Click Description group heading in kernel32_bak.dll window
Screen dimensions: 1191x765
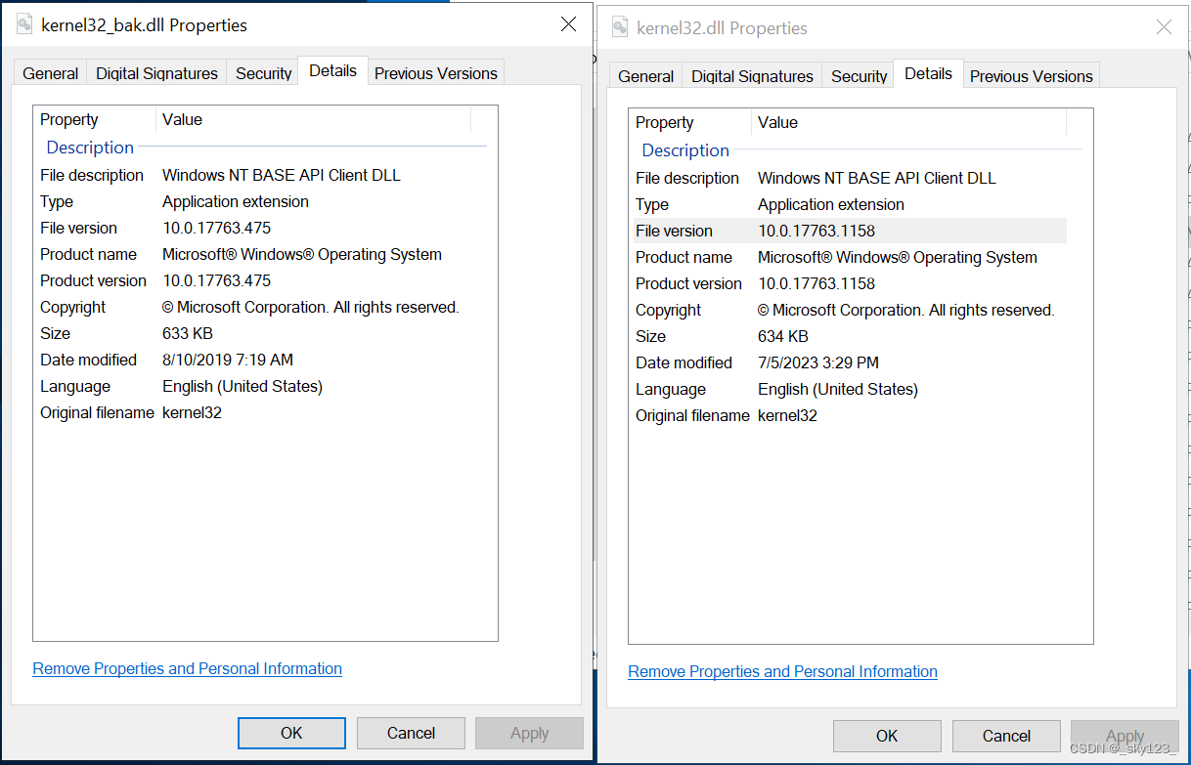(x=90, y=148)
